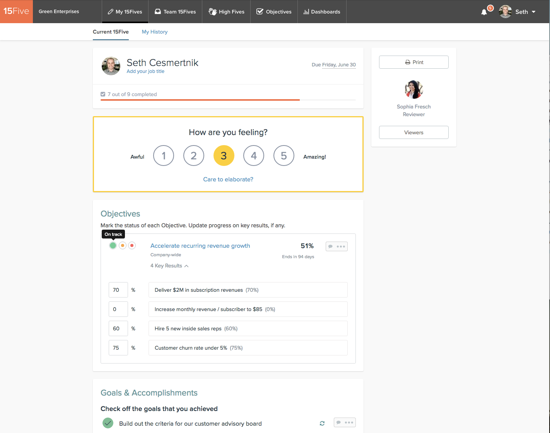This screenshot has width=550, height=433.
Task: Edit percent field for Customer churn rate
Action: [118, 348]
